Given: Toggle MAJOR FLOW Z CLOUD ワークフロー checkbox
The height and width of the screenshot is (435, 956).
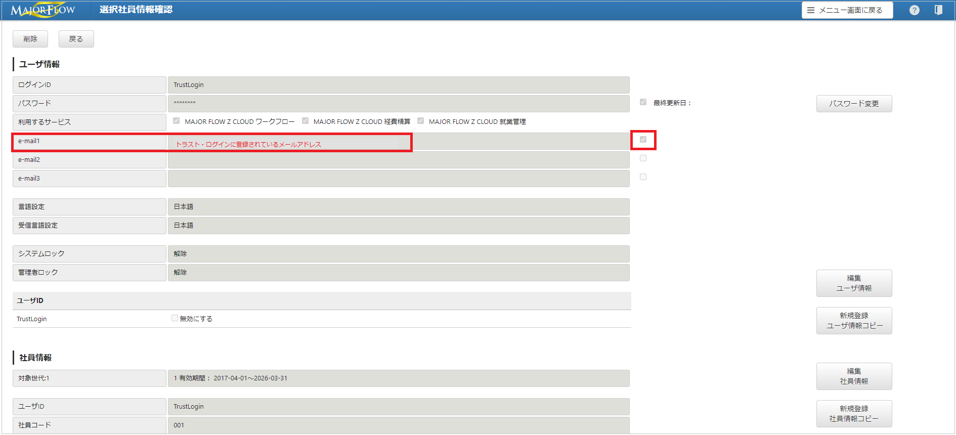Looking at the screenshot, I should [176, 121].
